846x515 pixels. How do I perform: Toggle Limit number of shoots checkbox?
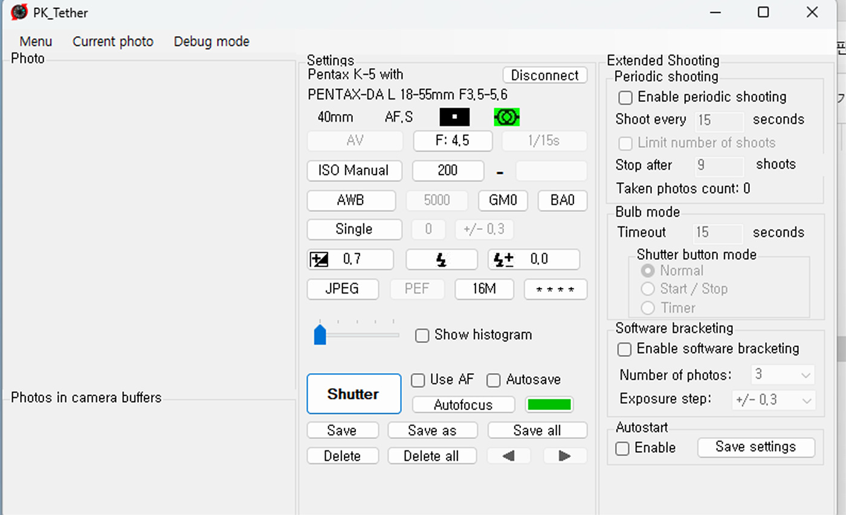coord(625,143)
